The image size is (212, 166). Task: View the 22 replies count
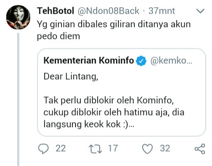coord(61,148)
